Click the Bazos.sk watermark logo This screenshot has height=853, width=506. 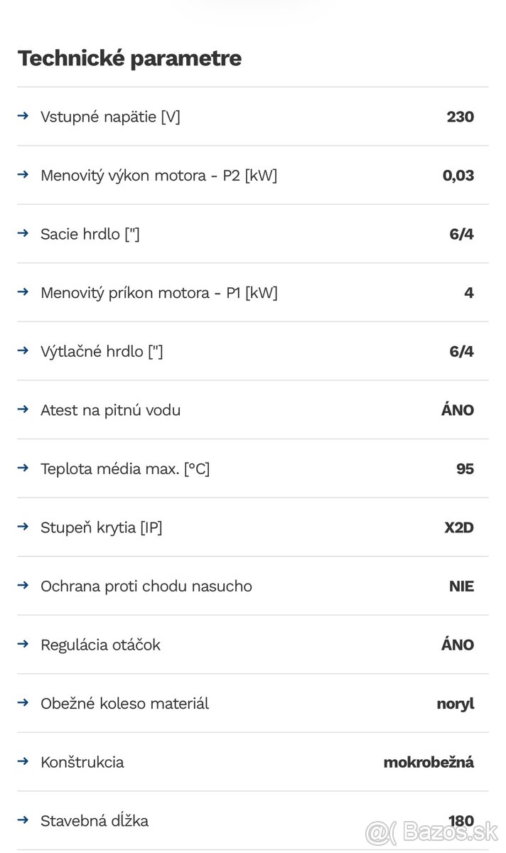pos(432,831)
